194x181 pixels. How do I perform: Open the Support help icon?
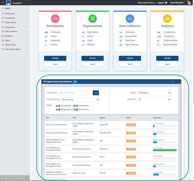[x=166, y=3]
